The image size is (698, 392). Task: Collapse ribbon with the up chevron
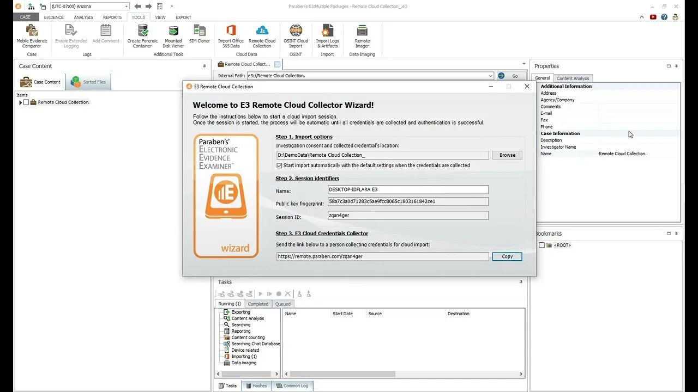pos(642,17)
